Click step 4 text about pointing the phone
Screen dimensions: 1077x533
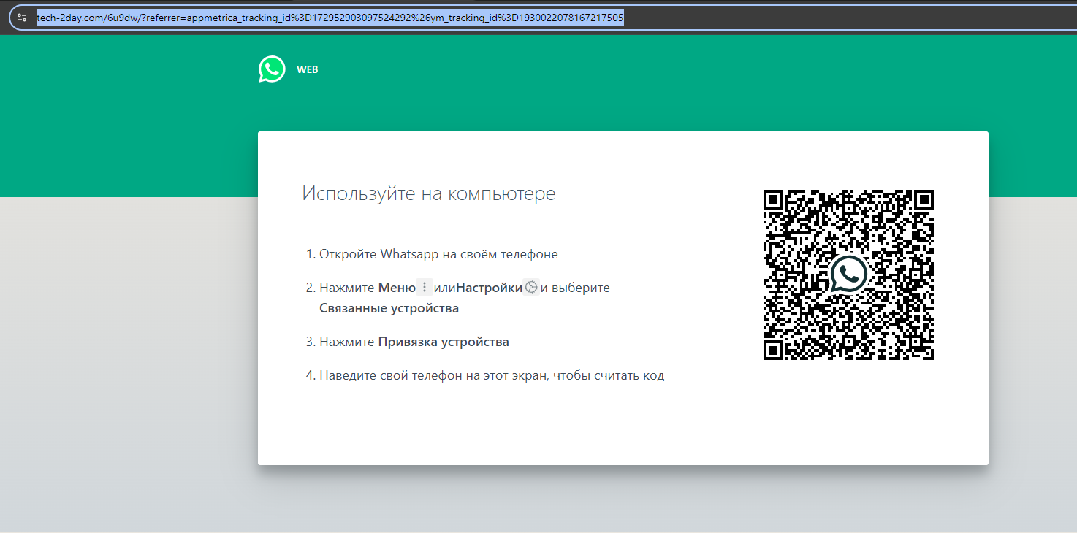492,375
